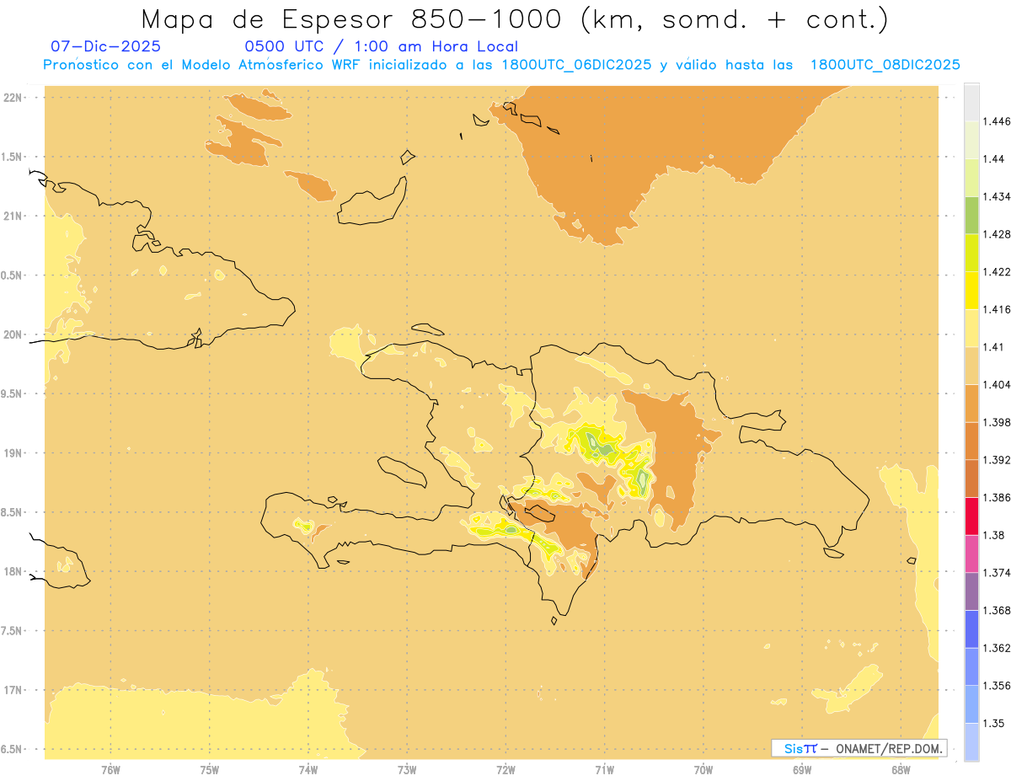1011x781 pixels.
Task: Pick the blue swatch between 1.362 and 1.368
Action: click(971, 629)
